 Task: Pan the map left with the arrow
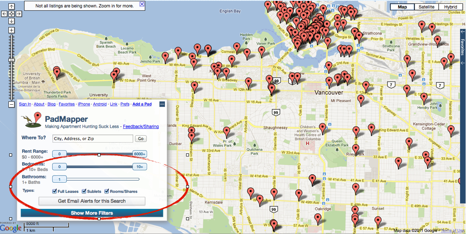tap(4, 14)
